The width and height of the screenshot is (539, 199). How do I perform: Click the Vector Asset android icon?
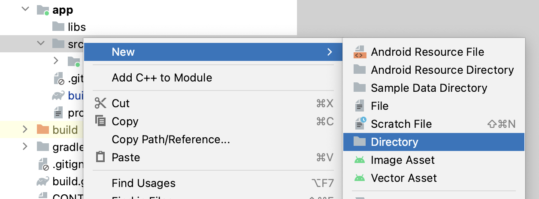pyautogui.click(x=359, y=178)
